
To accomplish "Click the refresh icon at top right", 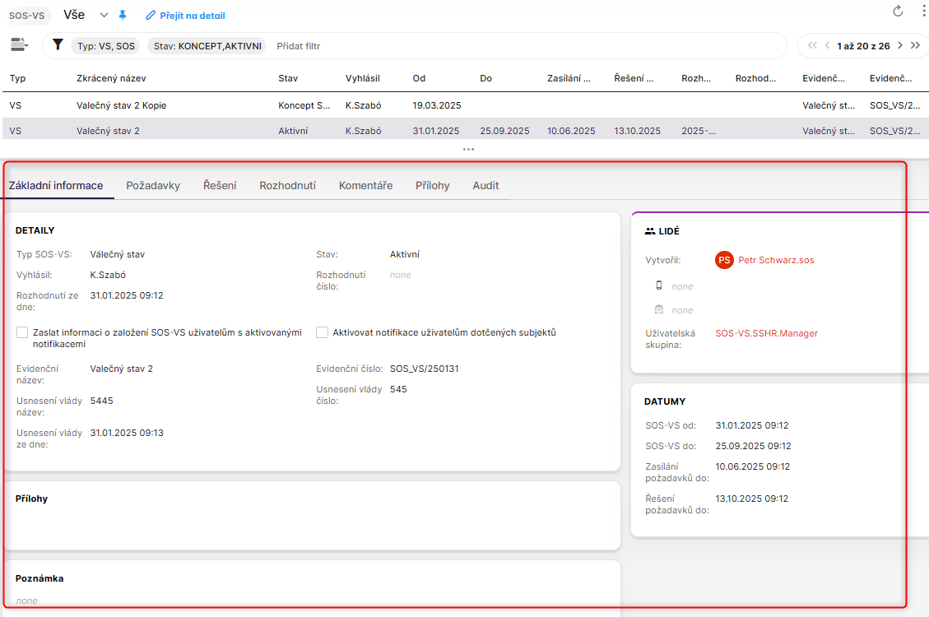I will tap(898, 12).
